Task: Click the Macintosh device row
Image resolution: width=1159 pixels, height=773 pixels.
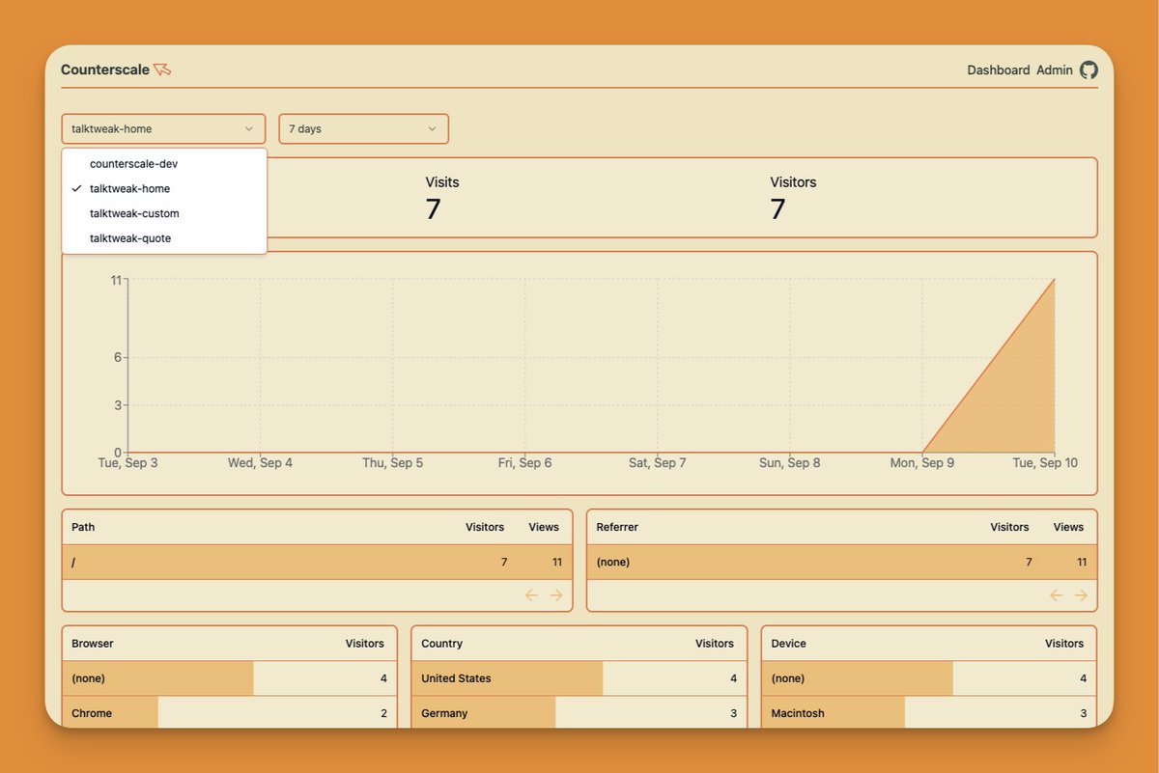Action: coord(928,713)
